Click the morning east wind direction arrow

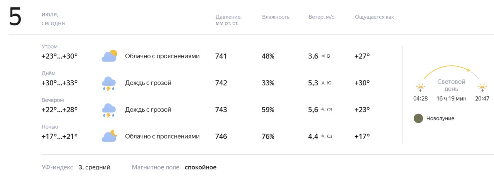point(323,56)
